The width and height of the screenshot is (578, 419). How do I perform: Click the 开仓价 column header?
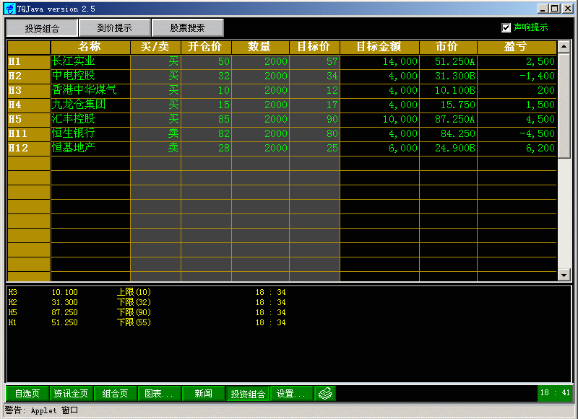206,47
